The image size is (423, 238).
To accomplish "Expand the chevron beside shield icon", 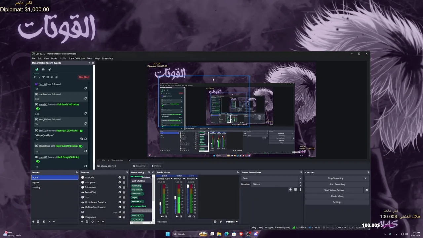I will [x=39, y=77].
